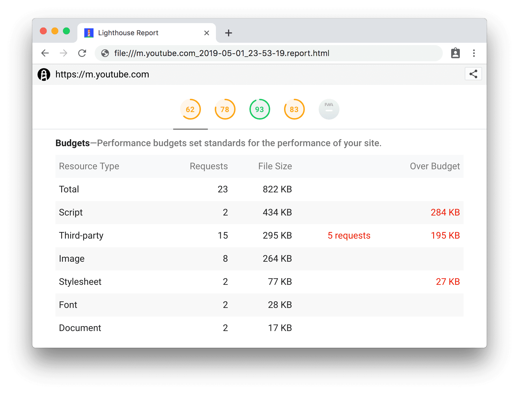Click the browser profile icon

pyautogui.click(x=455, y=53)
